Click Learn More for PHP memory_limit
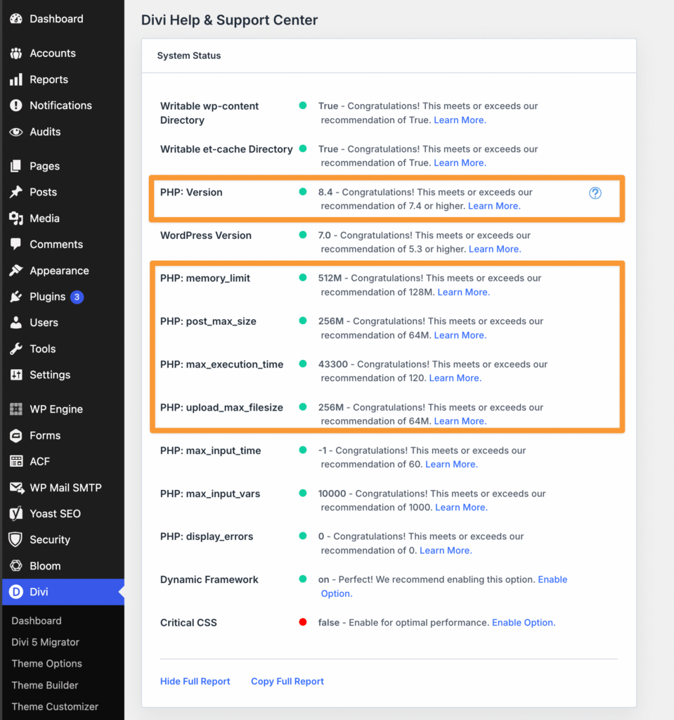Viewport: 674px width, 720px height. pyautogui.click(x=463, y=292)
